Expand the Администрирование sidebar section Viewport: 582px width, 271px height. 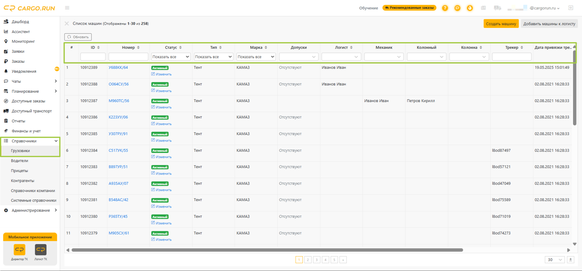click(31, 210)
